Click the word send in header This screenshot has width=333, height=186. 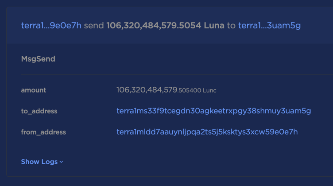pyautogui.click(x=94, y=25)
